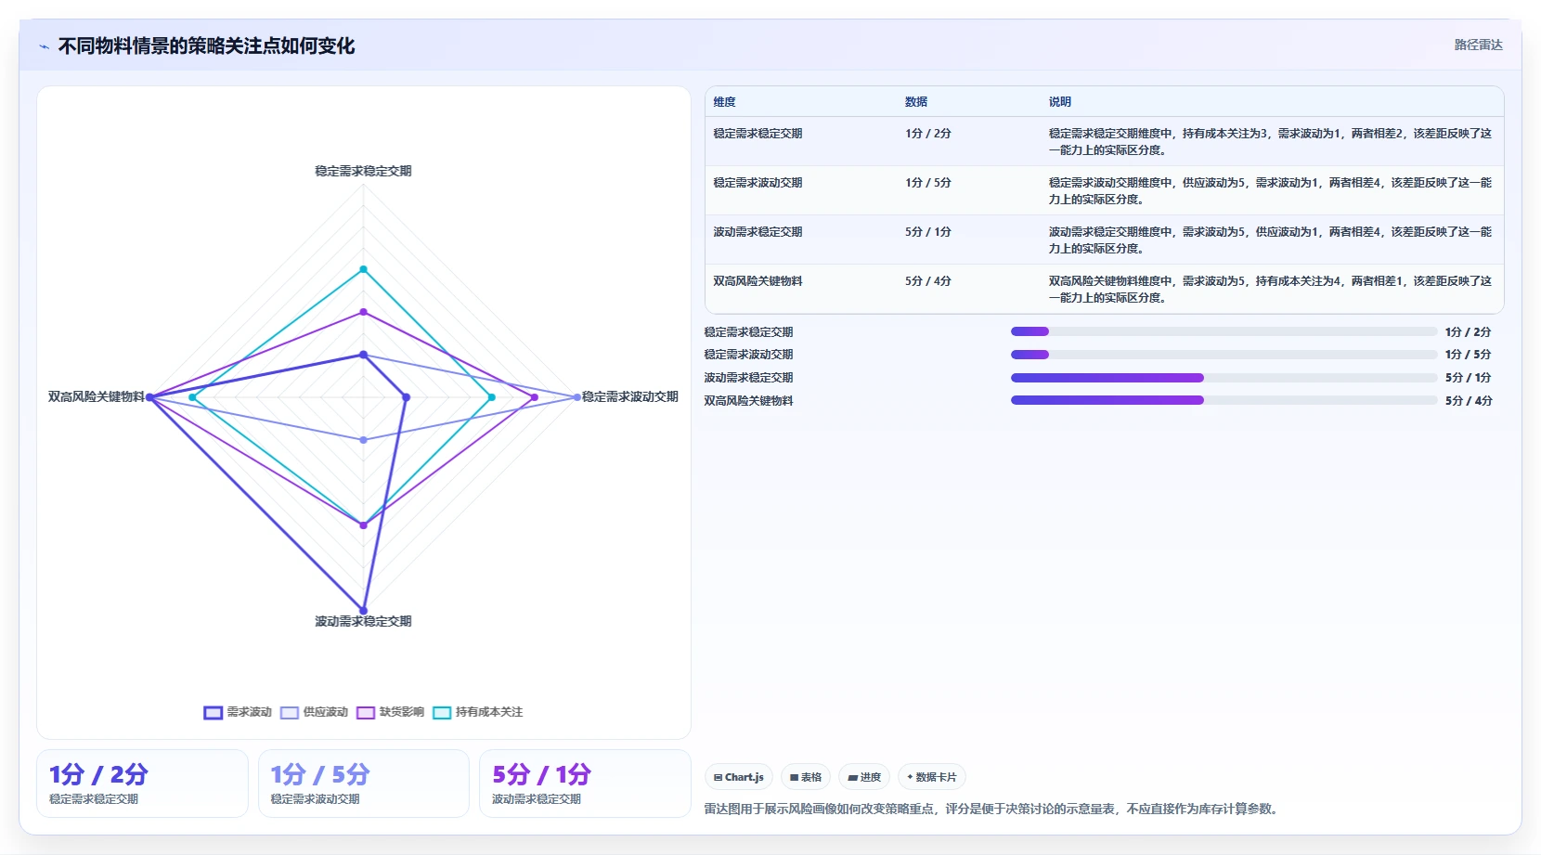1541x855 pixels.
Task: Click the 双高风险关键物料 radar axis label
Action: pos(97,396)
